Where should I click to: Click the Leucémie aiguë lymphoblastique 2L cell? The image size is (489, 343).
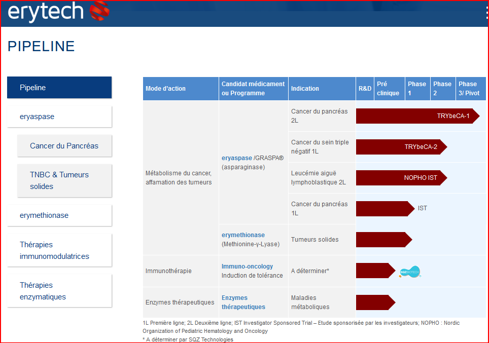[x=322, y=177]
